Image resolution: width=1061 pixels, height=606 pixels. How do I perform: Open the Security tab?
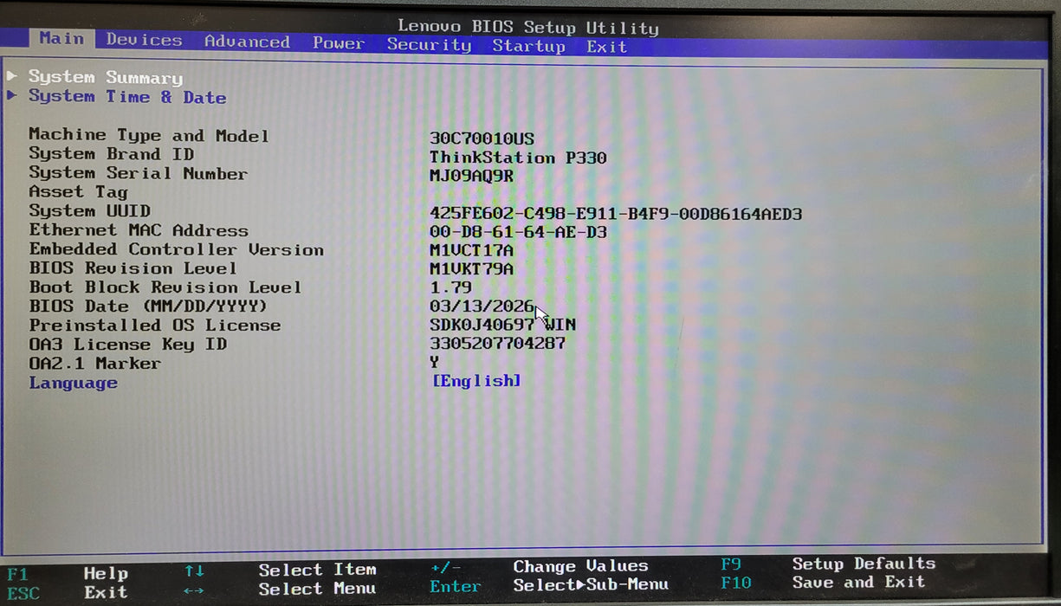(x=429, y=44)
